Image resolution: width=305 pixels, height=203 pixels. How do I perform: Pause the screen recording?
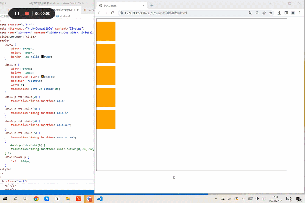click(x=17, y=14)
